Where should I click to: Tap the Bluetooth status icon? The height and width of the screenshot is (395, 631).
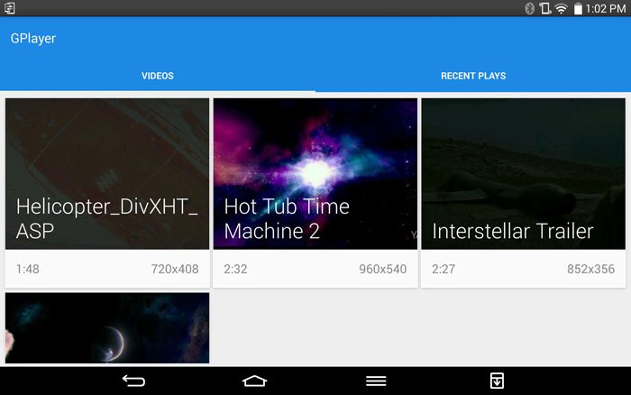[x=530, y=8]
